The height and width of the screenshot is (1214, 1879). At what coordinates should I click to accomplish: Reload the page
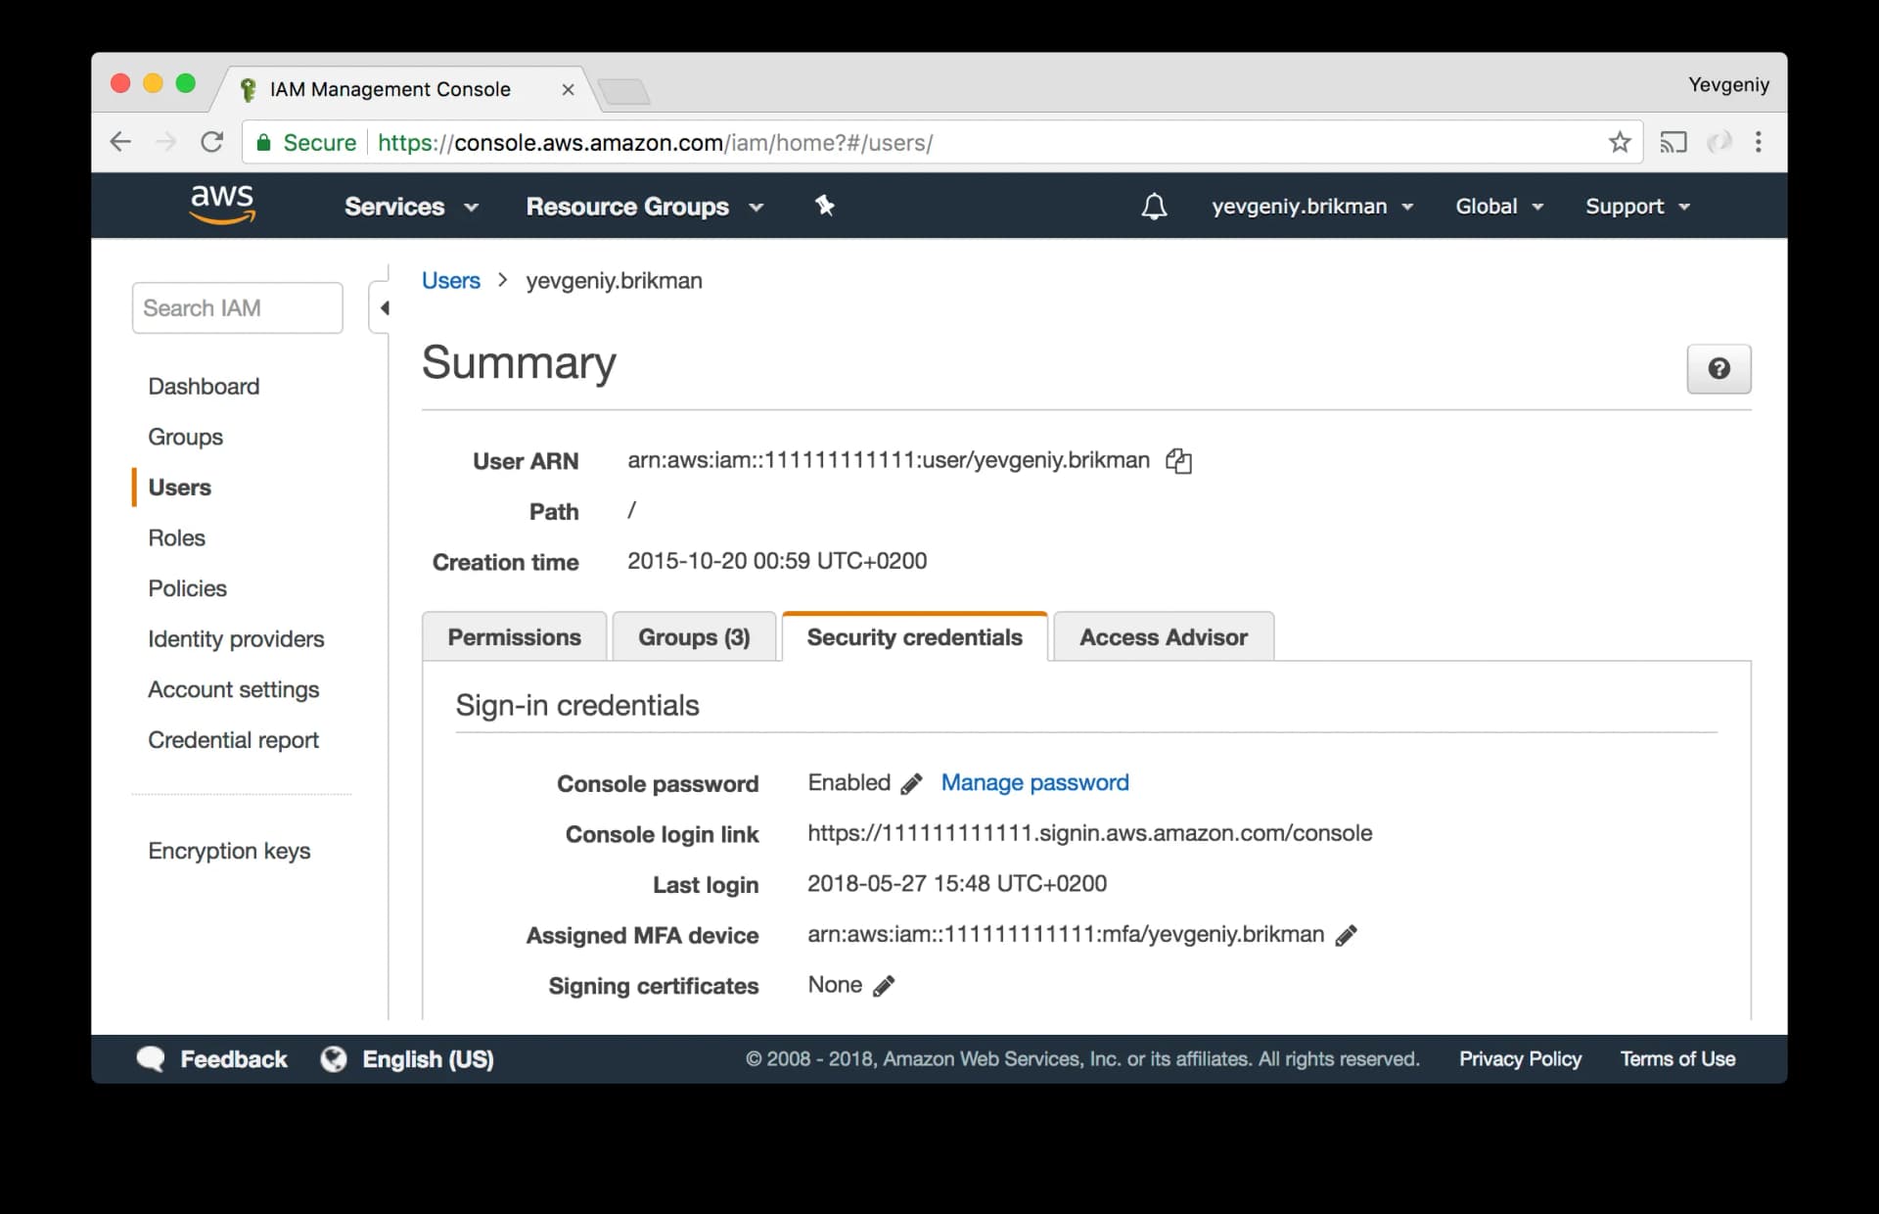pyautogui.click(x=211, y=142)
